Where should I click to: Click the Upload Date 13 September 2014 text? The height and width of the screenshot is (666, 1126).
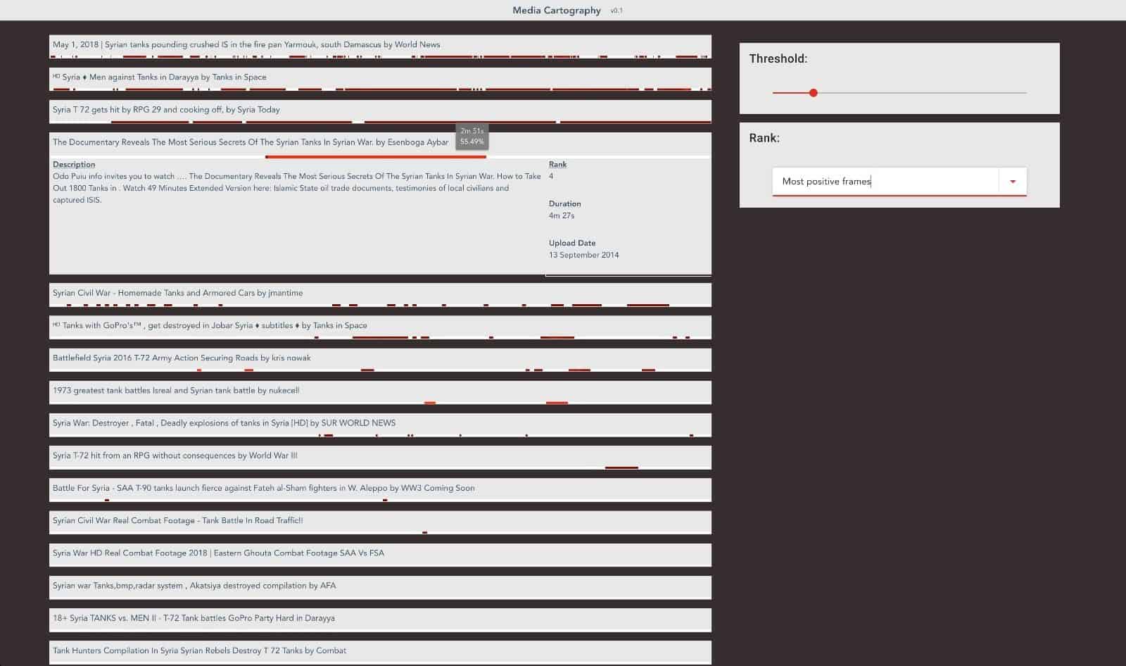click(x=584, y=255)
